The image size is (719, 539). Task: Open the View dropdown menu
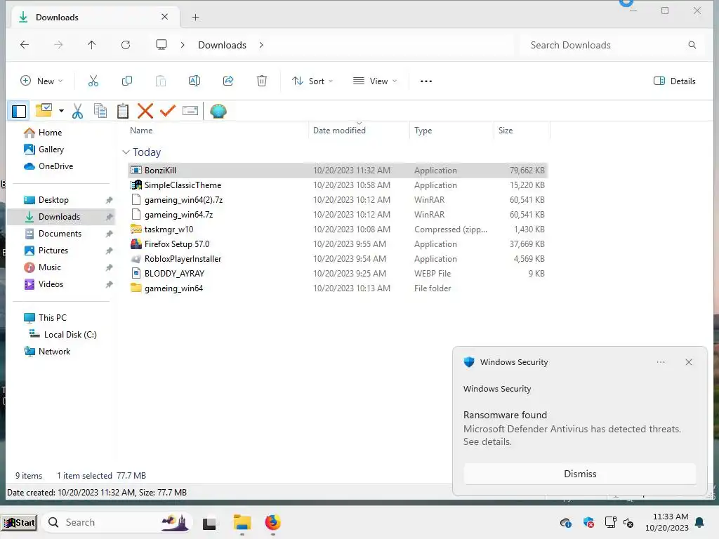(x=375, y=81)
